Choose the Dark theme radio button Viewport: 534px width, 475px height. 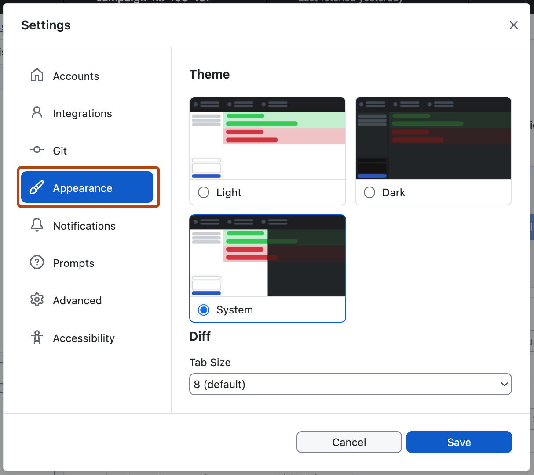click(369, 192)
